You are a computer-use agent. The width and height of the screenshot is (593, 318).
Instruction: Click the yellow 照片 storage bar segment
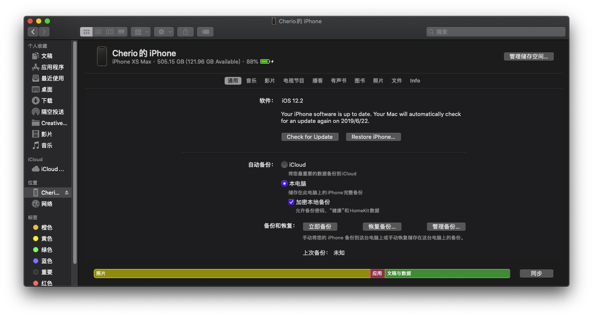[x=232, y=273]
